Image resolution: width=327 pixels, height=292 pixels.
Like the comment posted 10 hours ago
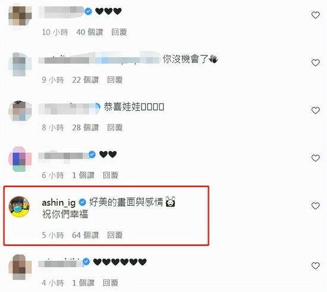(x=315, y=15)
